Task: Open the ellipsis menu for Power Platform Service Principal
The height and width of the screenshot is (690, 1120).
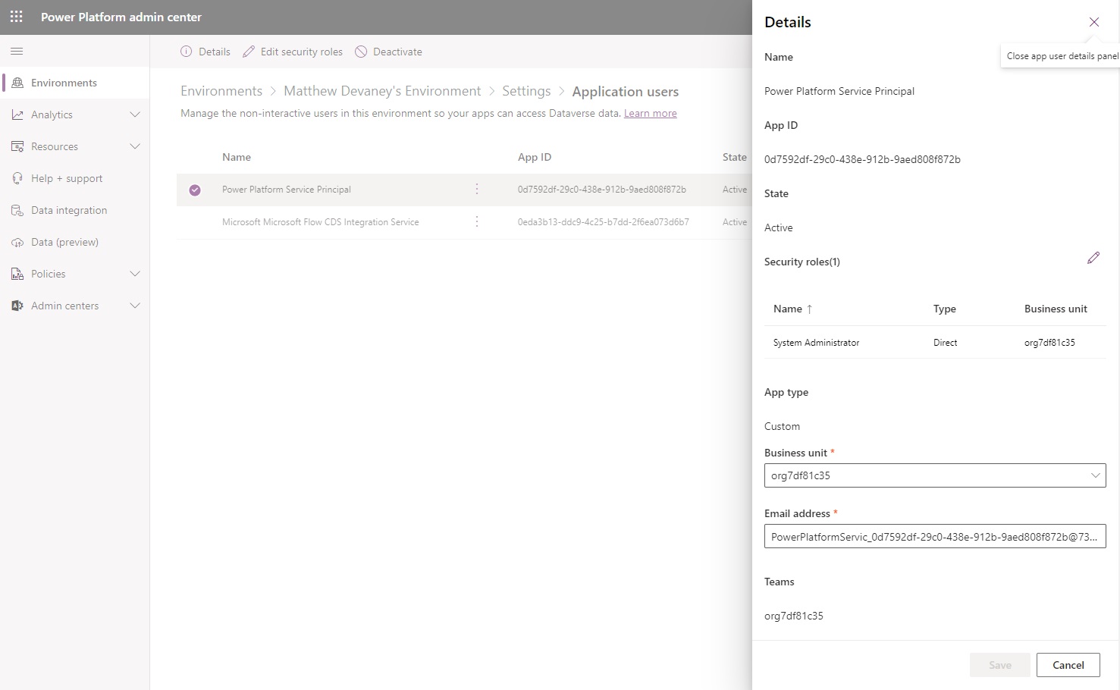Action: pyautogui.click(x=477, y=189)
